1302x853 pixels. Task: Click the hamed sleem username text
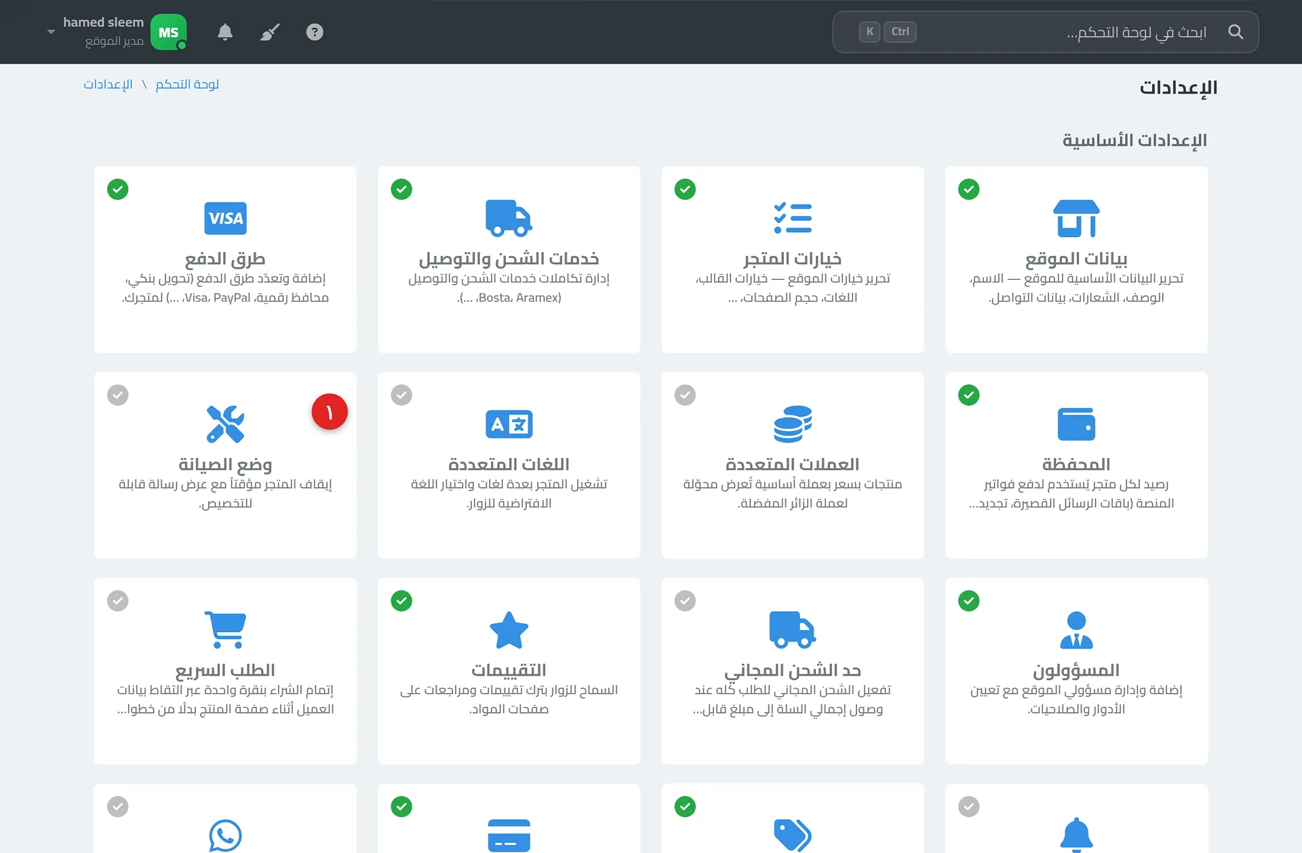pyautogui.click(x=103, y=22)
